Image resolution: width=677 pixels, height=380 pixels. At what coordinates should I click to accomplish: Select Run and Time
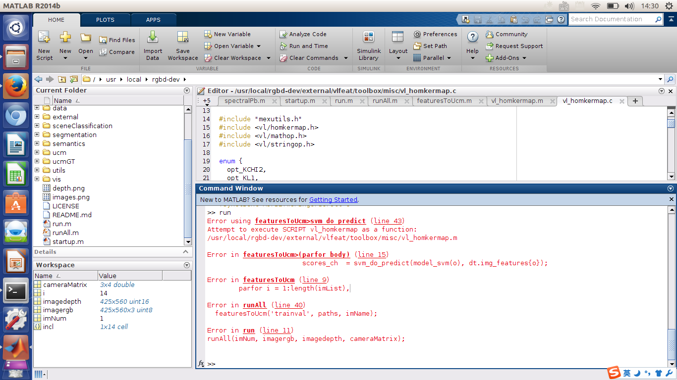(303, 46)
